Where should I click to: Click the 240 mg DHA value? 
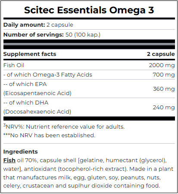coord(164,108)
